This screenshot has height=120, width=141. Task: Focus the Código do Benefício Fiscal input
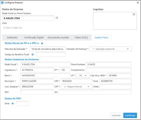[x=51, y=55]
